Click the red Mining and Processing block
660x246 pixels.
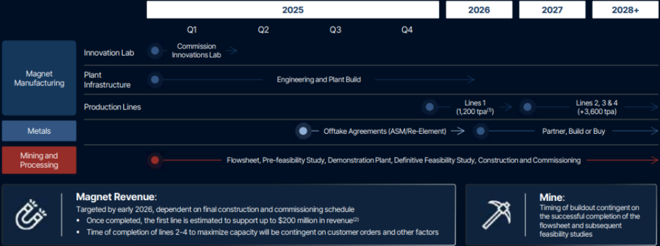(x=39, y=160)
